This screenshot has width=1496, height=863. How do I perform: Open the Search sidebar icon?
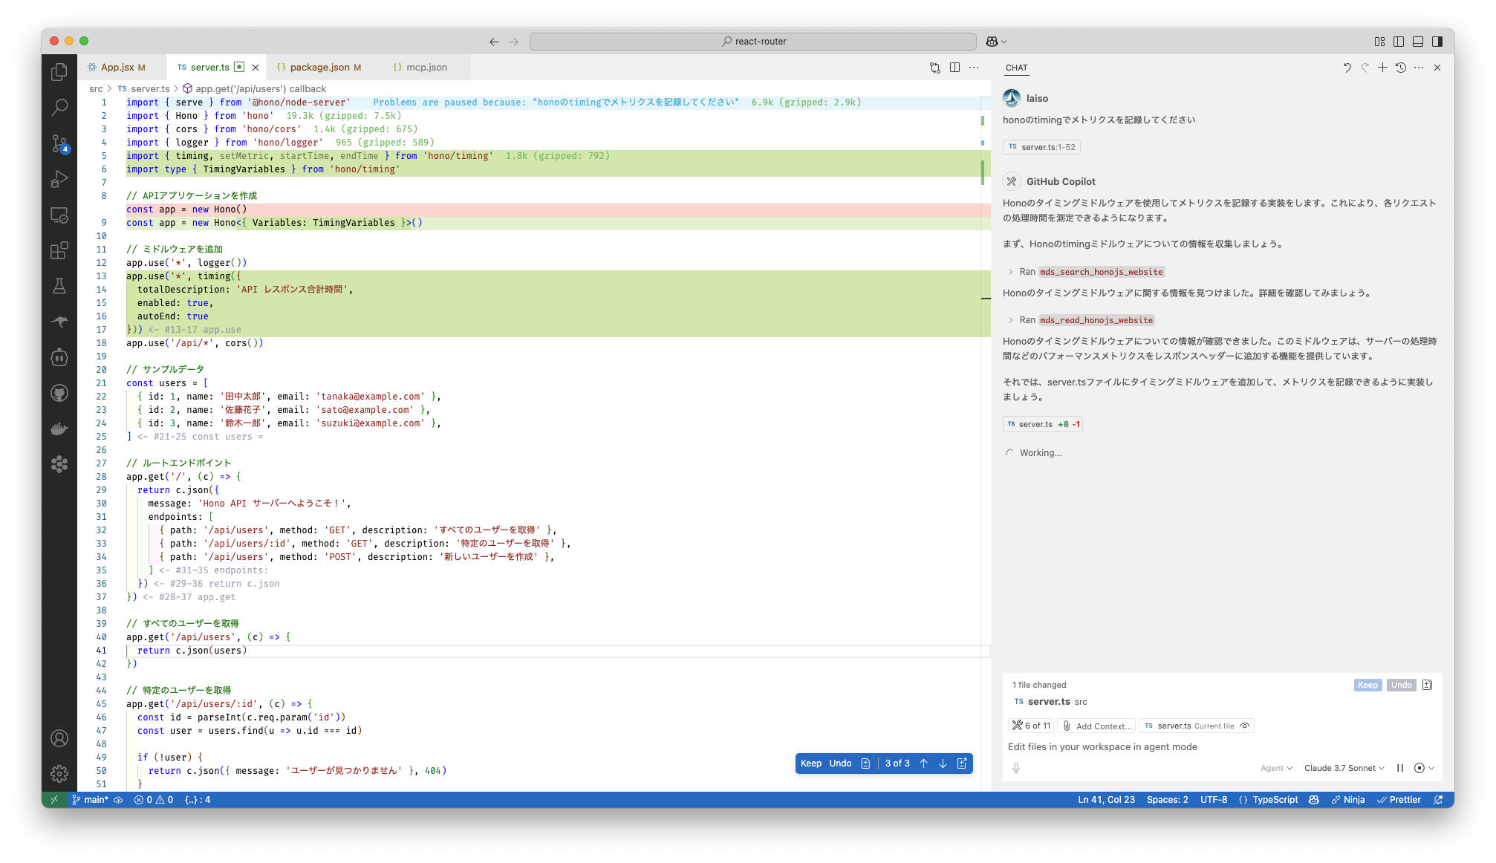(59, 108)
